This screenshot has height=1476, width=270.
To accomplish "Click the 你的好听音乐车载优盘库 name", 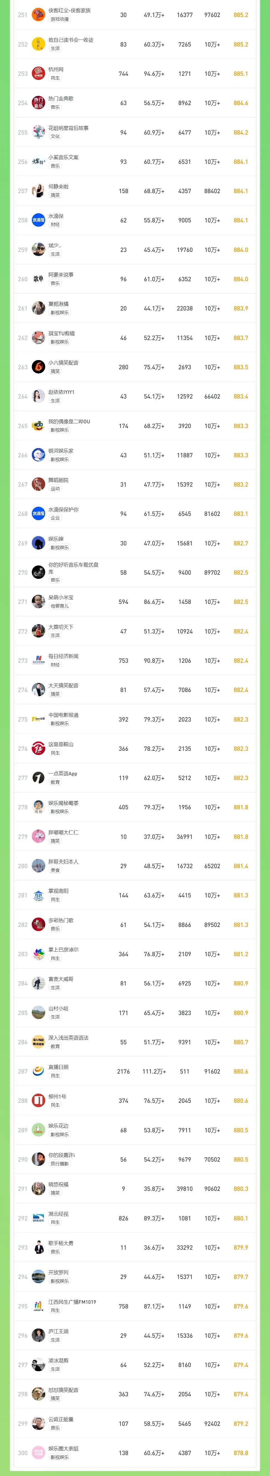I will (73, 568).
